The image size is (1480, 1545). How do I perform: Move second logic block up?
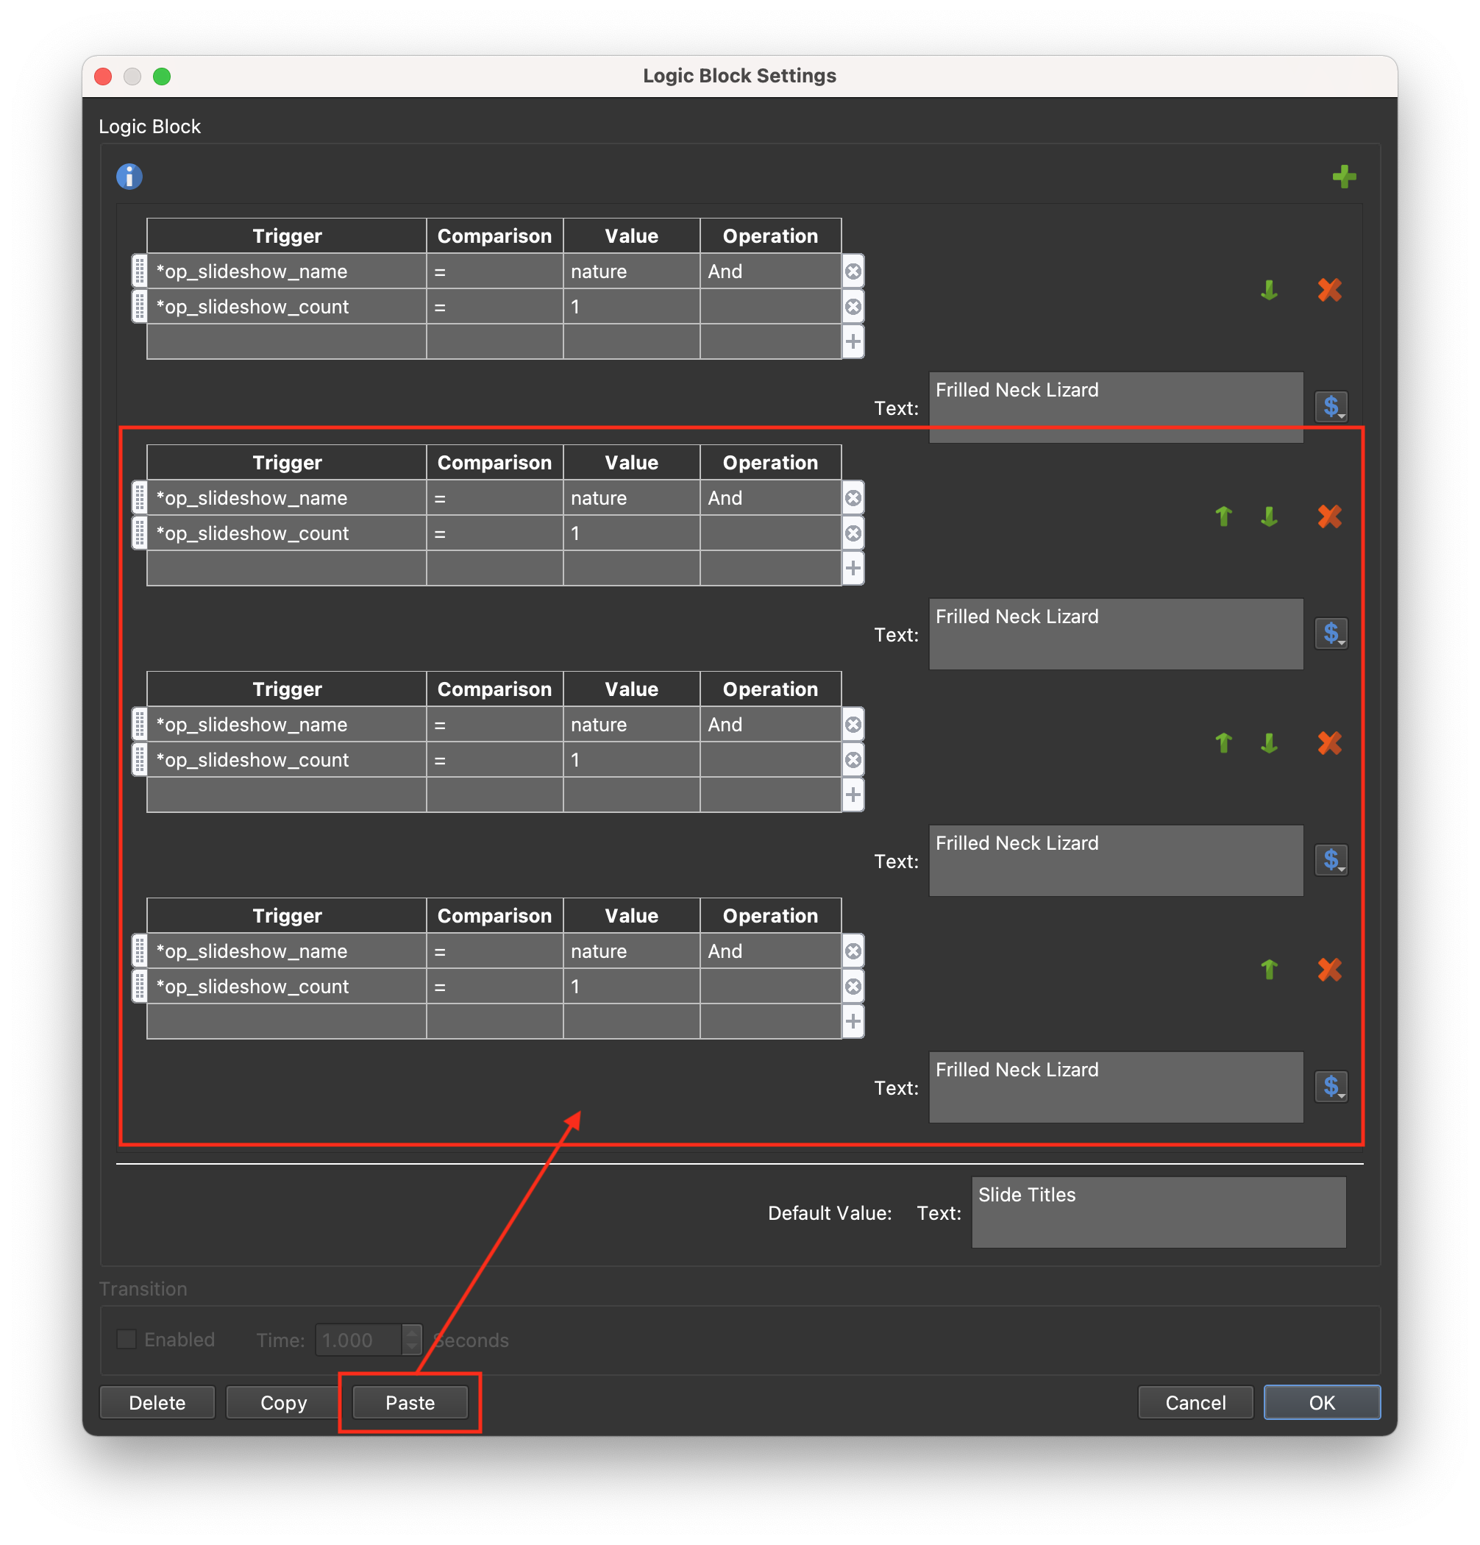[1223, 516]
